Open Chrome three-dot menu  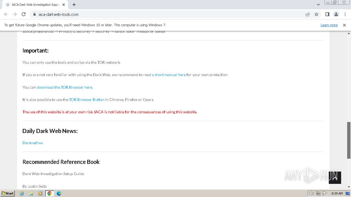[345, 14]
